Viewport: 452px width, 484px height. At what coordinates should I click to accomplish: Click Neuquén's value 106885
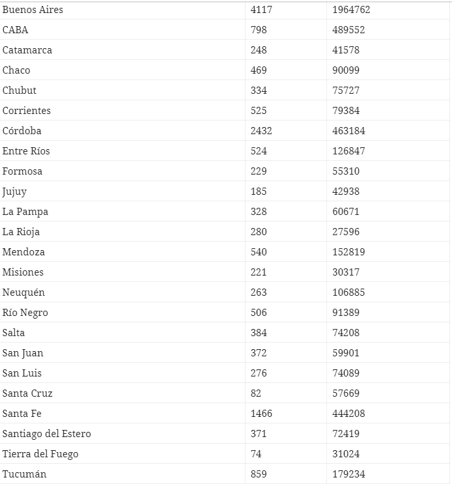348,292
